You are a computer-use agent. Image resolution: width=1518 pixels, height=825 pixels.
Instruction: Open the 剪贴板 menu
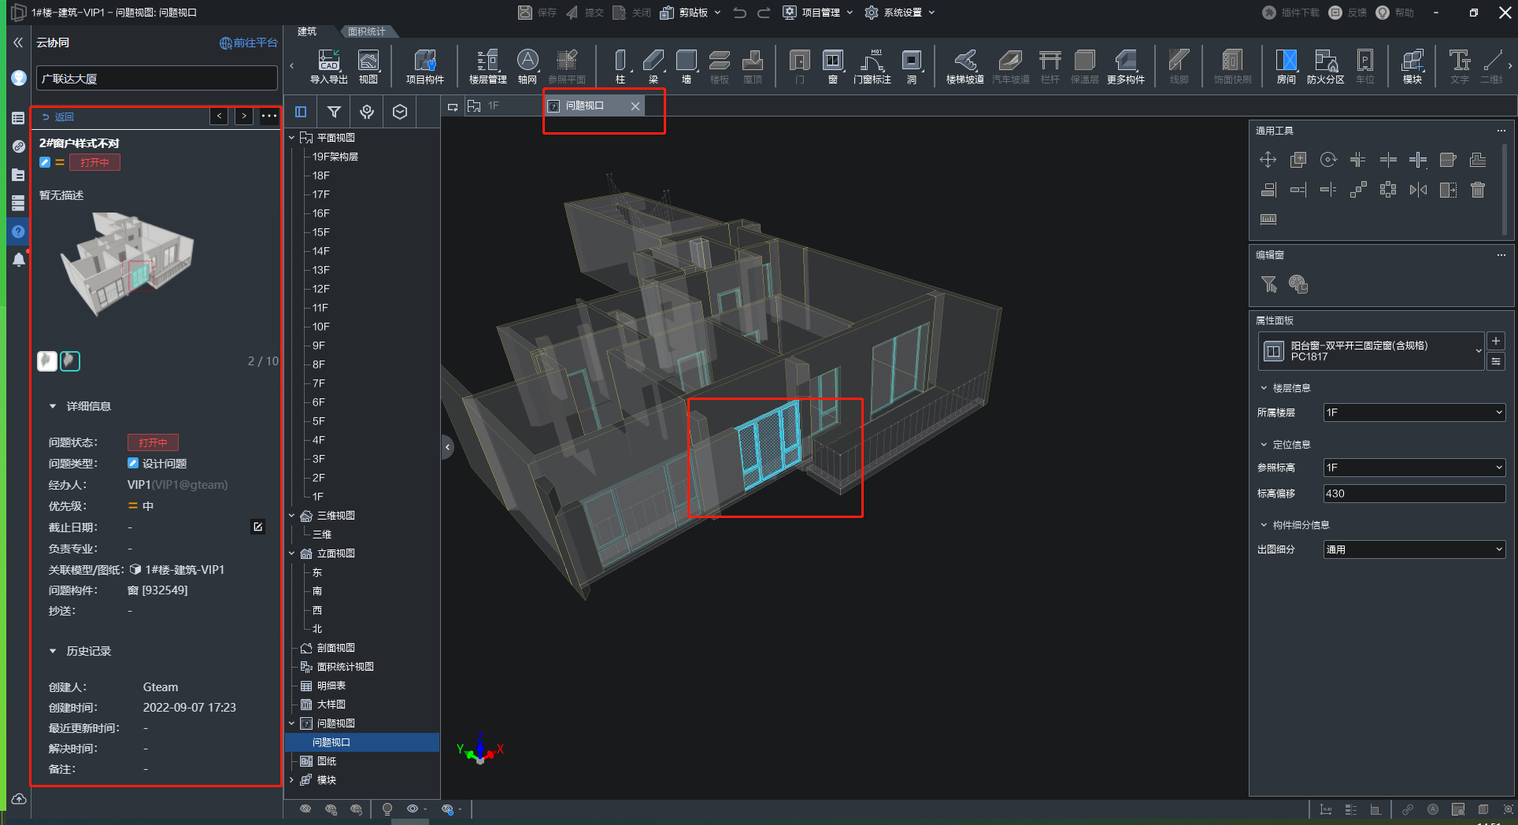[691, 13]
